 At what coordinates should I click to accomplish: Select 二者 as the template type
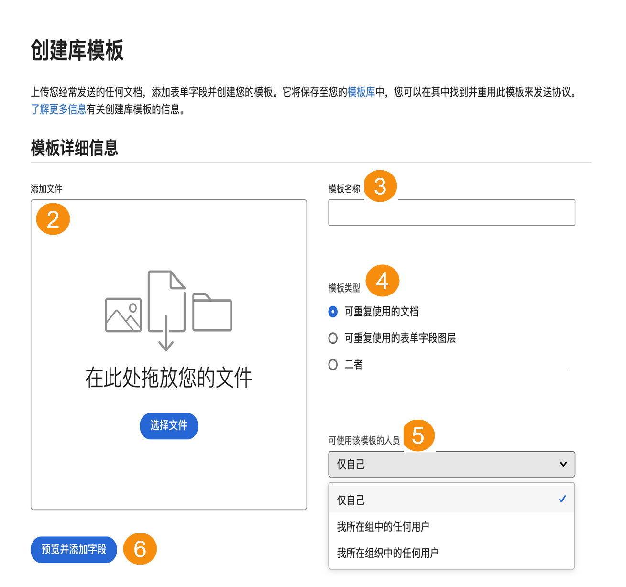click(333, 365)
